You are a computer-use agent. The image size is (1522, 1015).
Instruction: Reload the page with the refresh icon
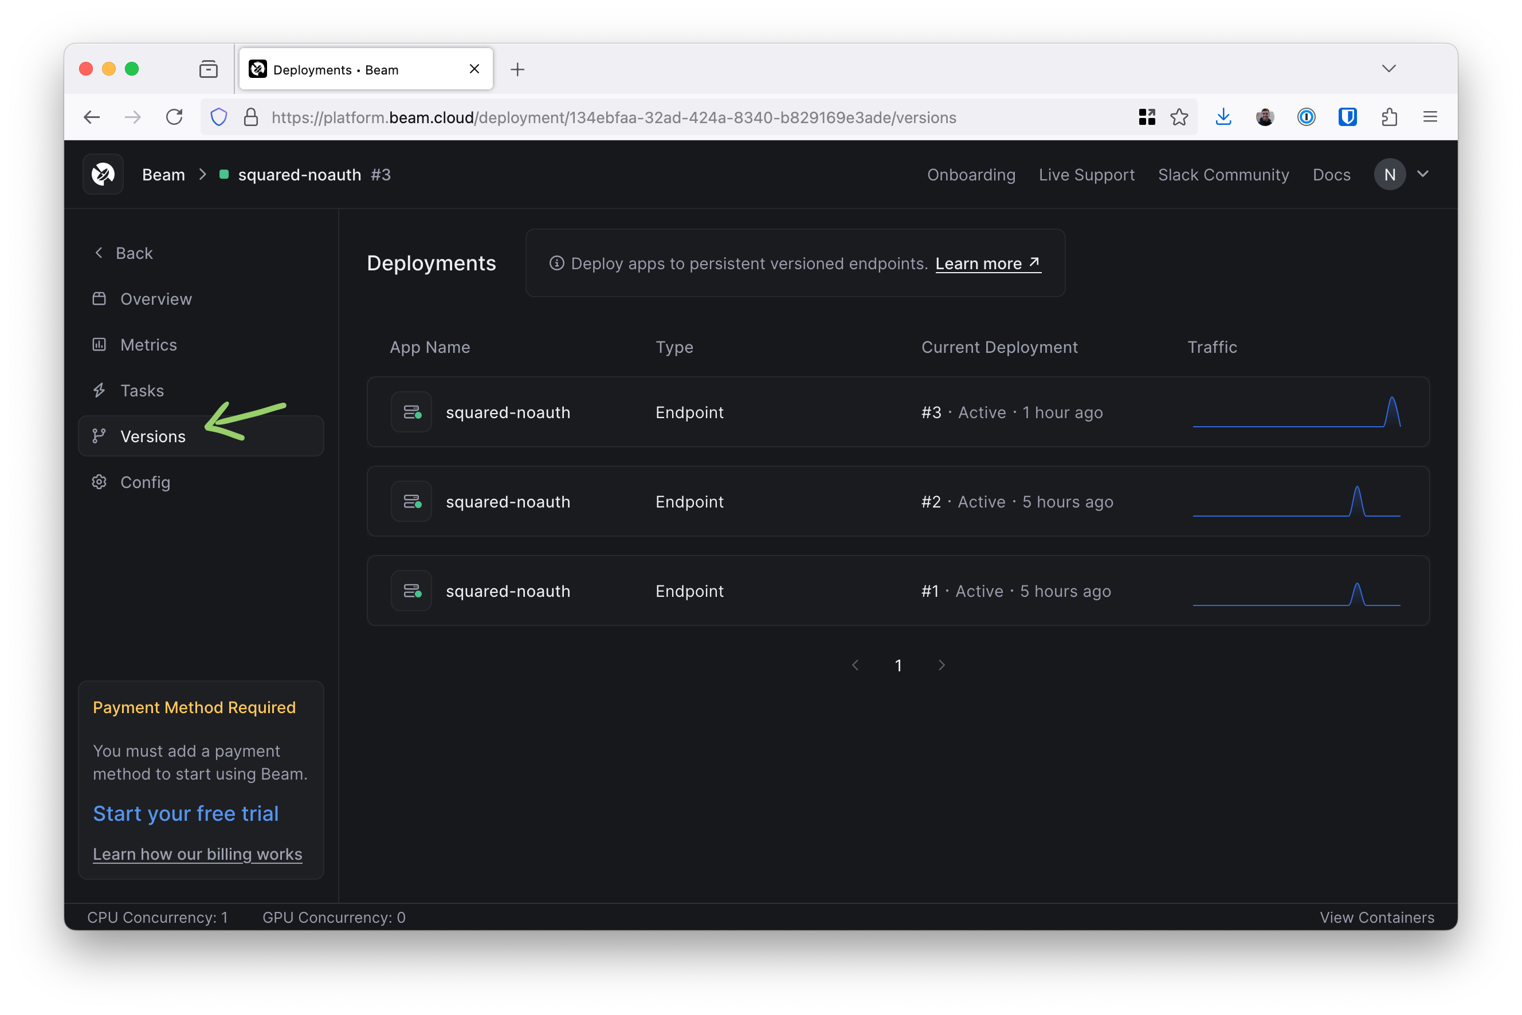coord(174,117)
